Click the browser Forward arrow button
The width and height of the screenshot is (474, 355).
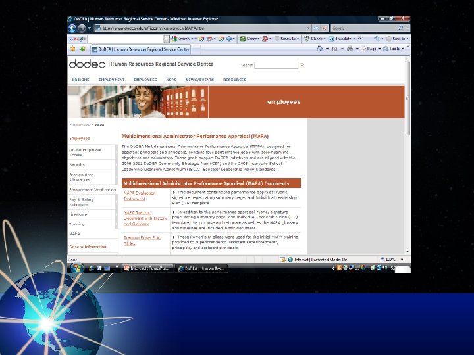82,28
